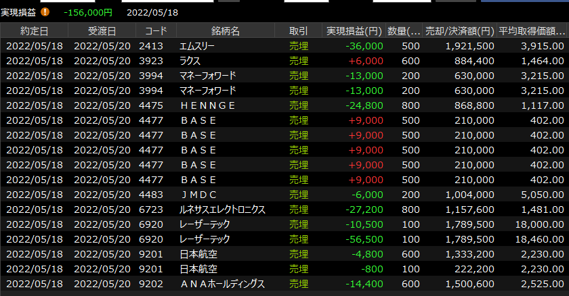This screenshot has height=296, width=569.
Task: Click stock code 6723 in the code column
Action: pyautogui.click(x=150, y=209)
